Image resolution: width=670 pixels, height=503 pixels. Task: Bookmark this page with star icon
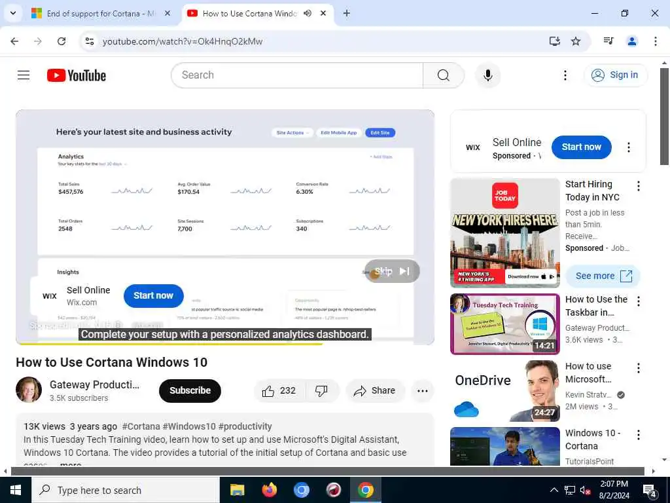click(x=576, y=41)
